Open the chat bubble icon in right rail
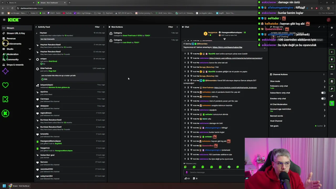Viewport: 336px width, 189px height. coord(332,67)
